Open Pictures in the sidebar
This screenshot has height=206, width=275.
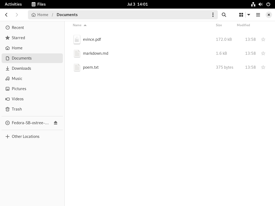32,89
